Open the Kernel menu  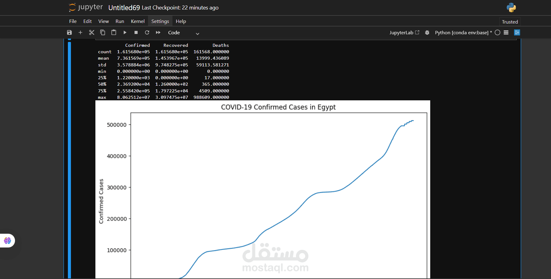coord(138,21)
